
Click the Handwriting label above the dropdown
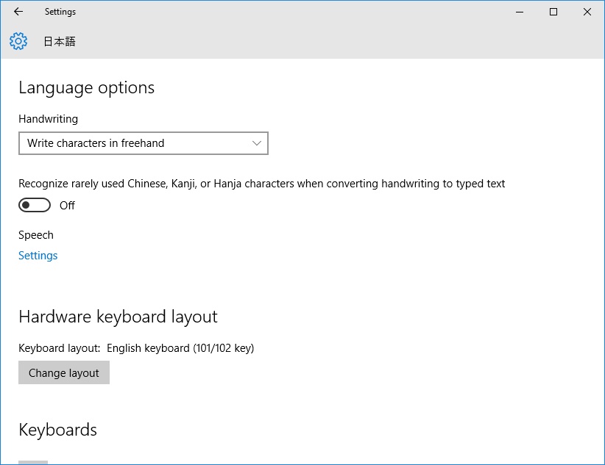click(x=48, y=119)
